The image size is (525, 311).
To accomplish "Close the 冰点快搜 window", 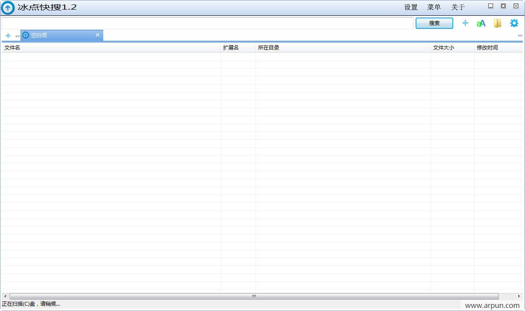I will click(516, 6).
